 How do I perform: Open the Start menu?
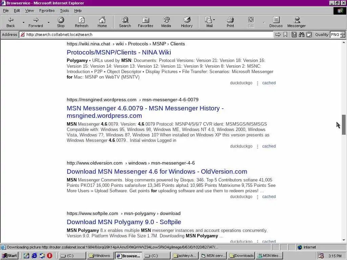[x=9, y=256]
